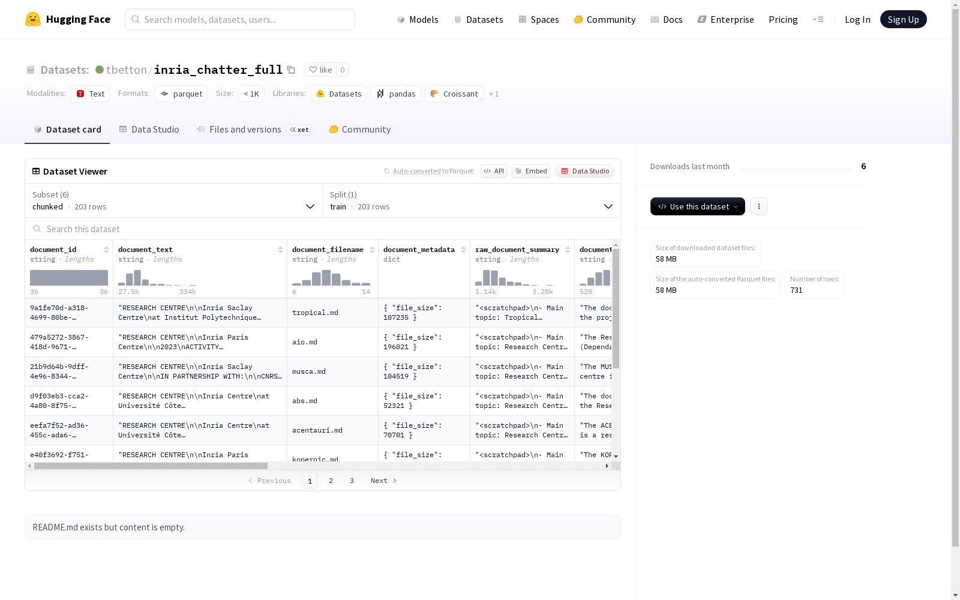Click the Datasets library tag
Viewport: 960px width, 600px height.
click(x=339, y=94)
